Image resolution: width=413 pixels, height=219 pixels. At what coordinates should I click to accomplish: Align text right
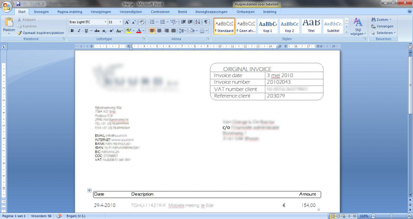tap(166, 31)
